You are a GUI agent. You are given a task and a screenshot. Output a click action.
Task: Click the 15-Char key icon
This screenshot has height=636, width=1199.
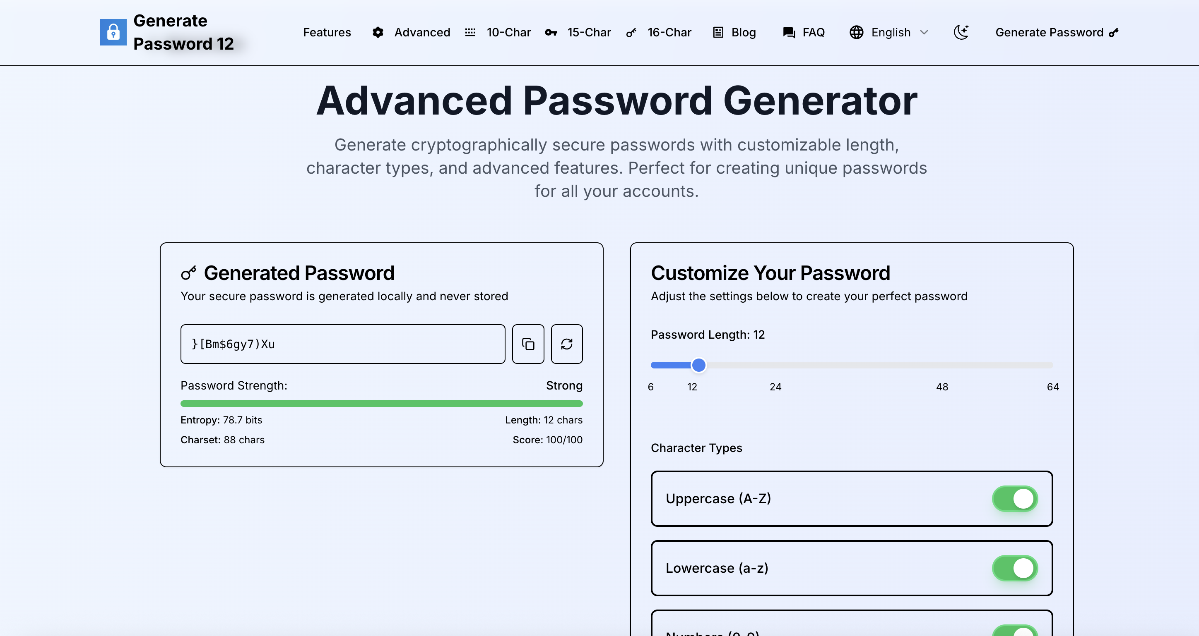tap(551, 32)
